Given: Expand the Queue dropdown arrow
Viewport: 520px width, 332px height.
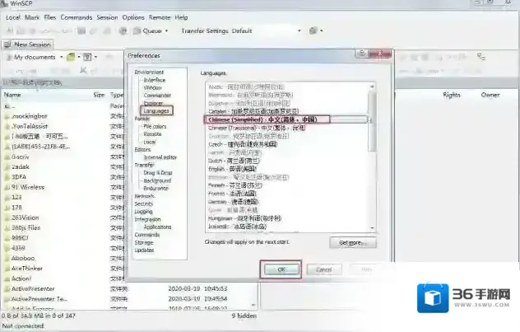Looking at the screenshot, I should point(166,30).
